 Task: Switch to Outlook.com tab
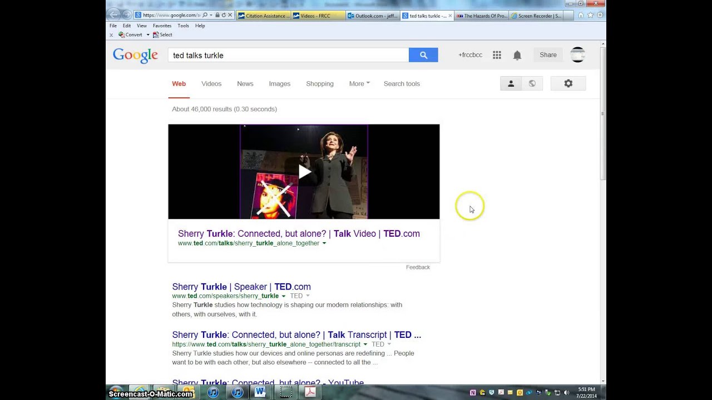pyautogui.click(x=373, y=16)
